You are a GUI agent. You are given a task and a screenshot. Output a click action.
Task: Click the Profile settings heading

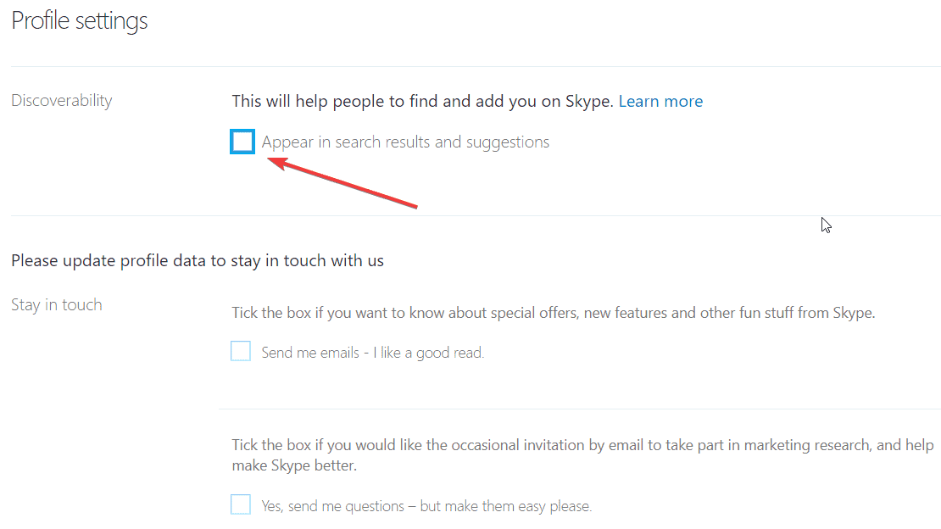(x=80, y=21)
